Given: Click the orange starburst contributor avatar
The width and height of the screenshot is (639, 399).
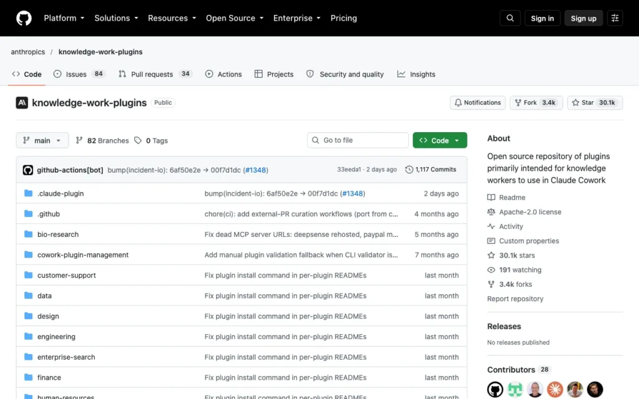Looking at the screenshot, I should point(555,390).
